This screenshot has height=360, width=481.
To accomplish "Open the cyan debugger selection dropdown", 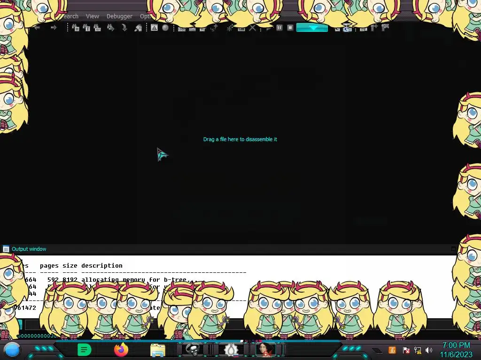I will coord(312,28).
